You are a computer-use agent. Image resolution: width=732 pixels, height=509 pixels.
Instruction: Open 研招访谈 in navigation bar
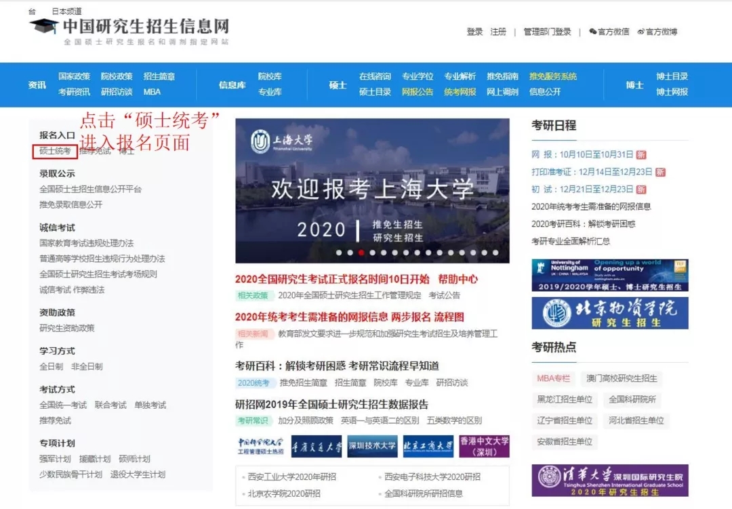pos(117,92)
